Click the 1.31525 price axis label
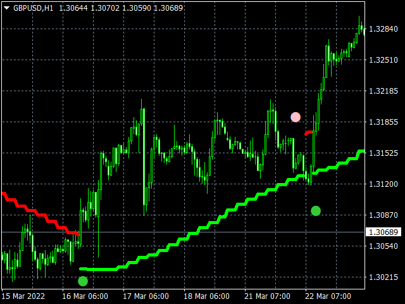 [x=383, y=153]
